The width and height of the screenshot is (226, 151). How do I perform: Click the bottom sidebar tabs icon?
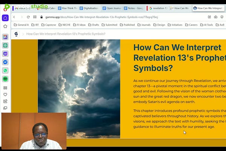point(5,108)
